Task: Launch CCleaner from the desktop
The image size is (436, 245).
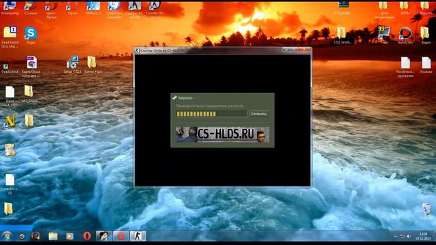Action: (31, 7)
